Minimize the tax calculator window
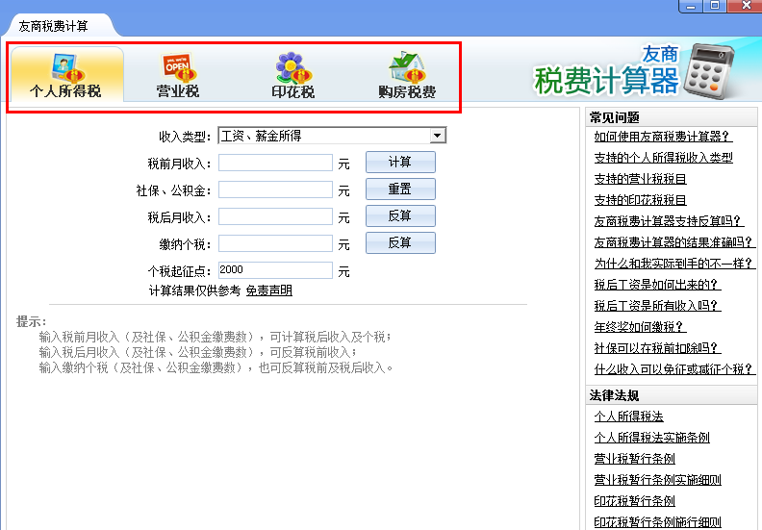Viewport: 762px width, 530px height. [692, 6]
